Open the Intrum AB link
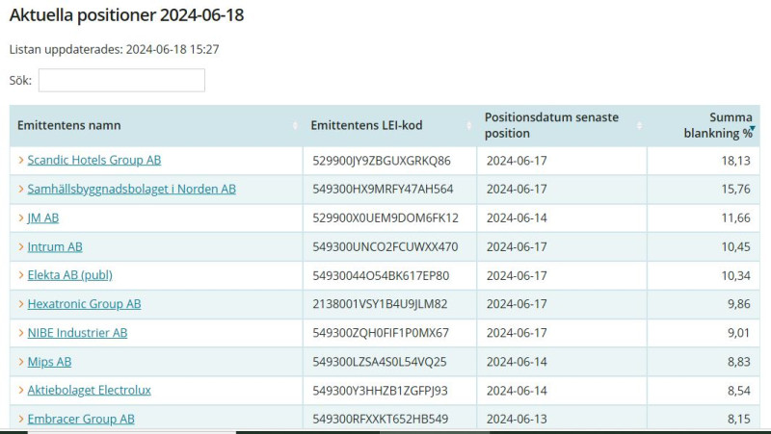 point(55,246)
